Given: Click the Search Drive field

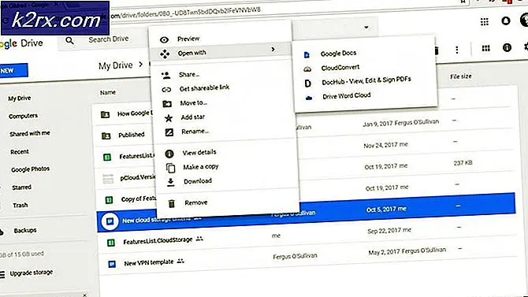Looking at the screenshot, I should tap(109, 39).
